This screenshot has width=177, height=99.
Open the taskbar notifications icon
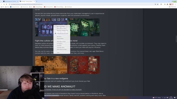175,98
